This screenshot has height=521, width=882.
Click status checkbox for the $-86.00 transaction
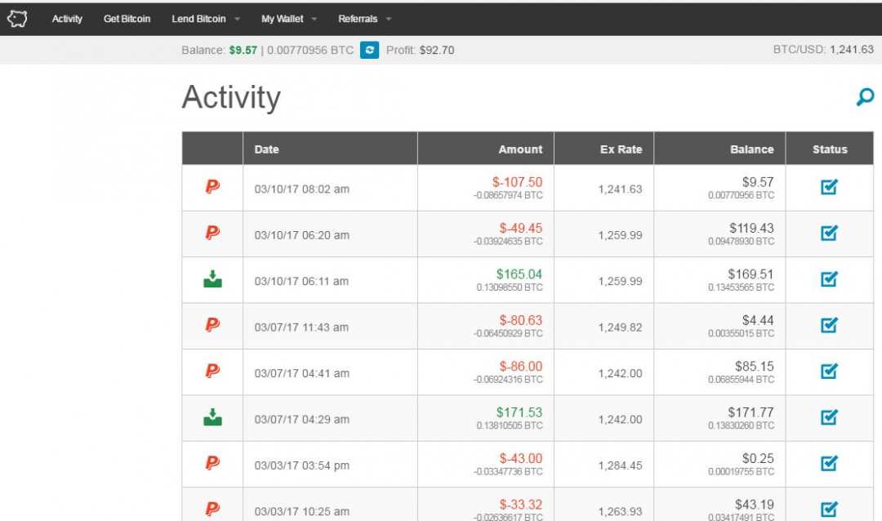tap(829, 372)
